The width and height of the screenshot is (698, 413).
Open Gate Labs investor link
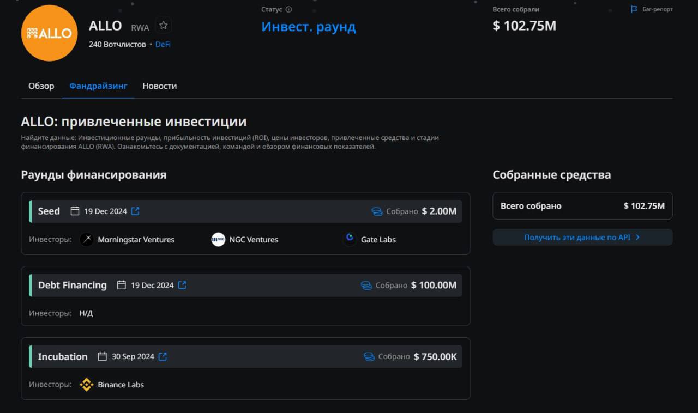[378, 240]
